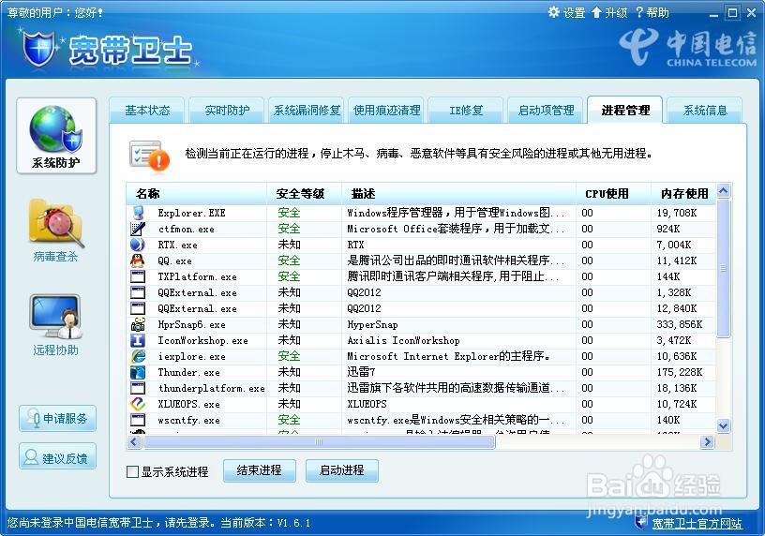Select the IconWorkshop.exe icon
This screenshot has width=765, height=536.
pos(138,340)
